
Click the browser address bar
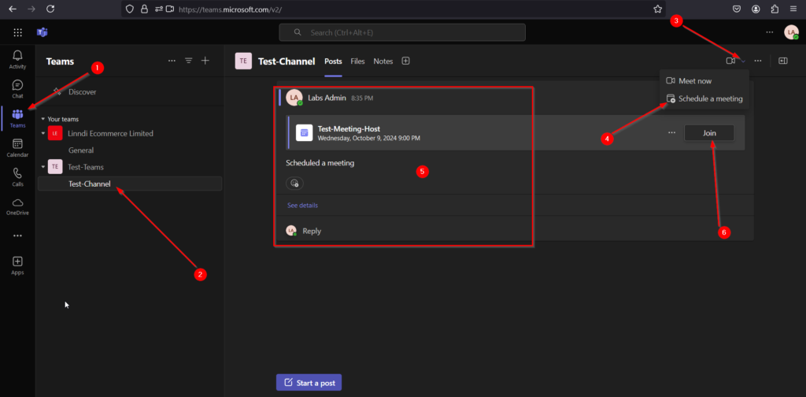tap(394, 9)
